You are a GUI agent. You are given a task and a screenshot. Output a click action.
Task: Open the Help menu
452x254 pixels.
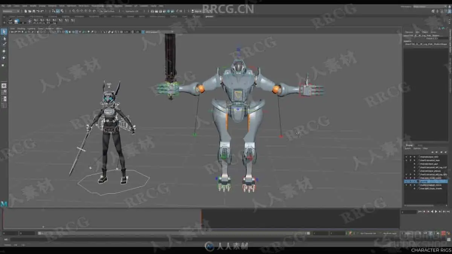[x=161, y=6]
